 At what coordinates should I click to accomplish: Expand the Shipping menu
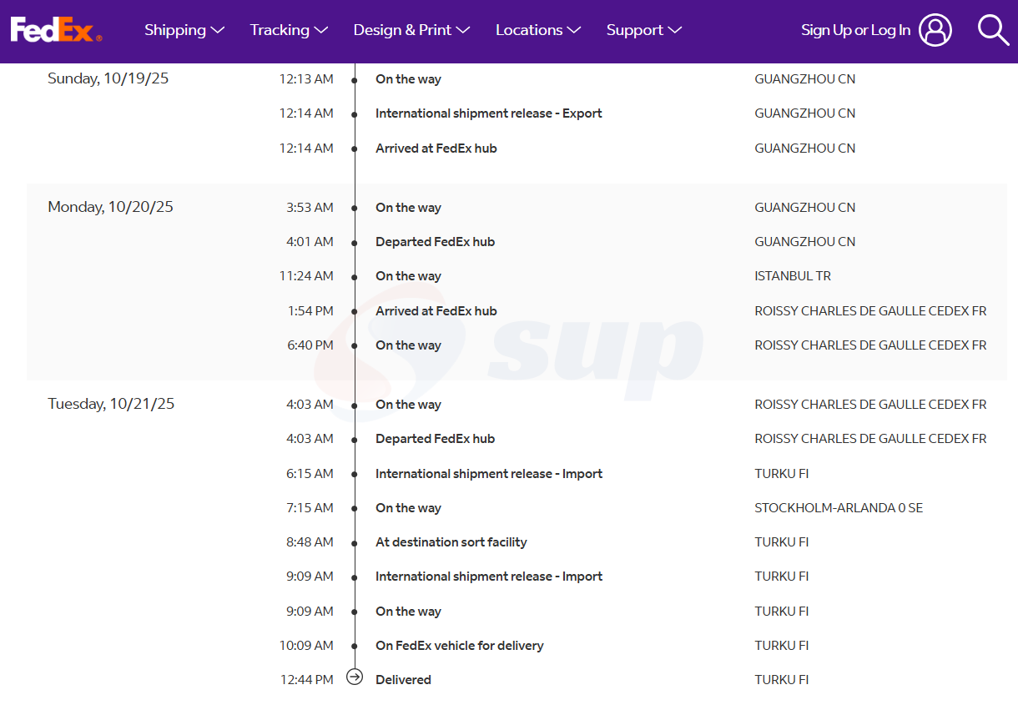coord(184,30)
